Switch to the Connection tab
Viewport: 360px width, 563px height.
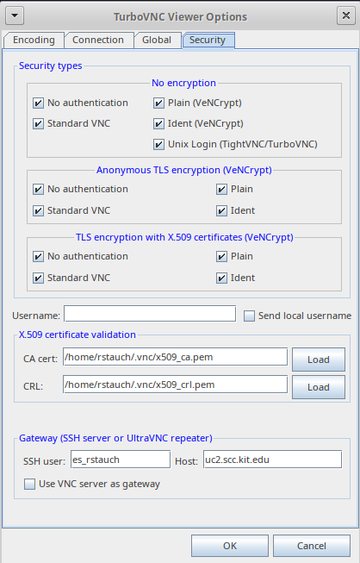[98, 40]
